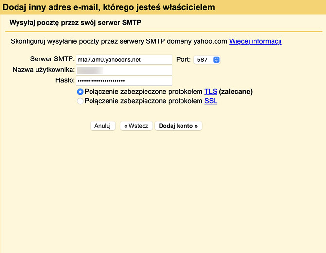Viewport: 326px width, 253px height.
Task: Open the Port 587 dropdown
Action: tap(207, 60)
